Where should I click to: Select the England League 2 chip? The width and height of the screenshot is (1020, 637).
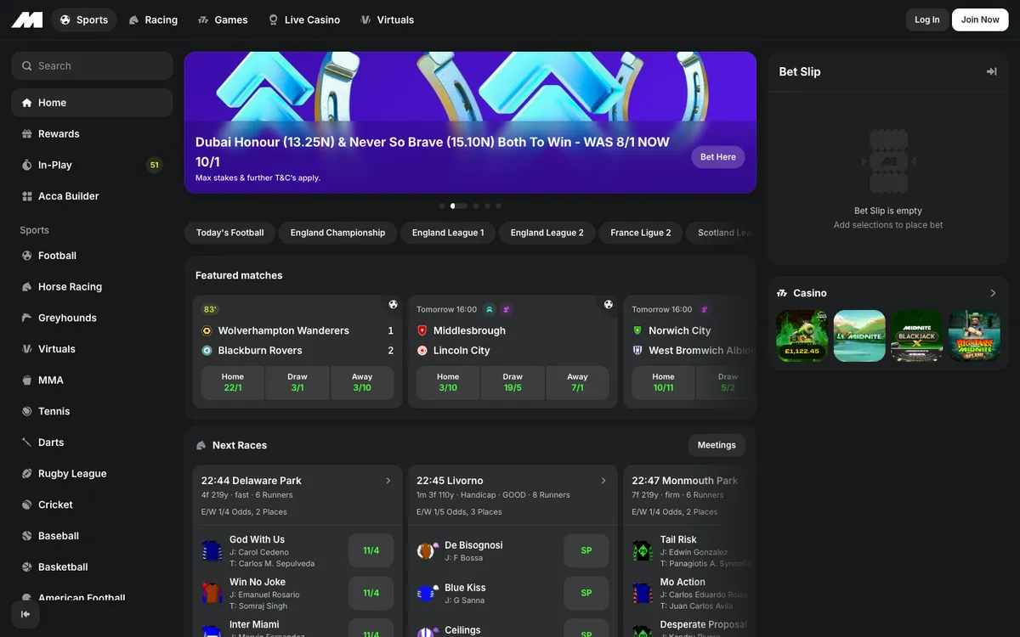547,233
